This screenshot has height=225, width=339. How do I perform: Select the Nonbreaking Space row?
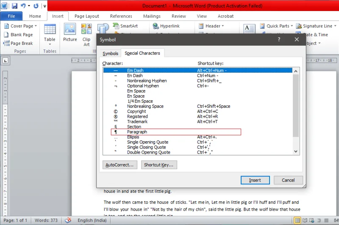coord(197,106)
